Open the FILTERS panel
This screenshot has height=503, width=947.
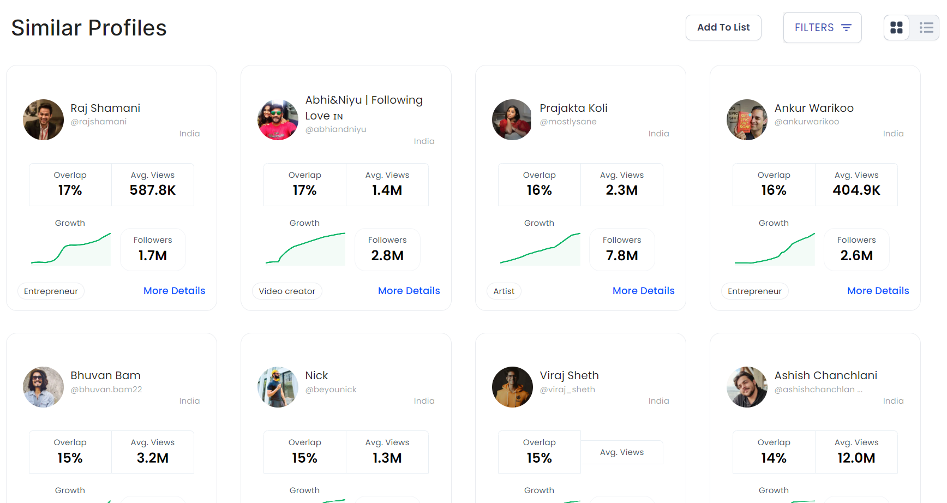click(x=822, y=27)
